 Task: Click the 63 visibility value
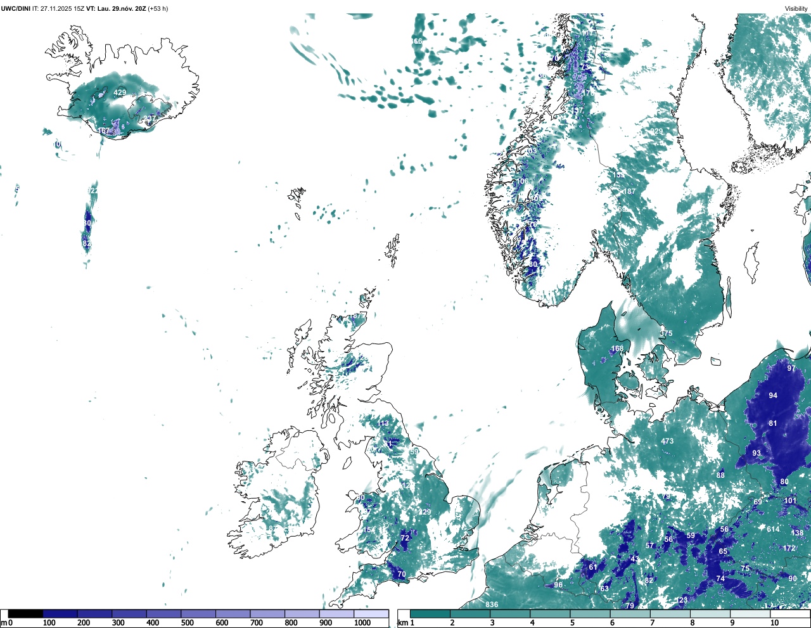tap(604, 589)
